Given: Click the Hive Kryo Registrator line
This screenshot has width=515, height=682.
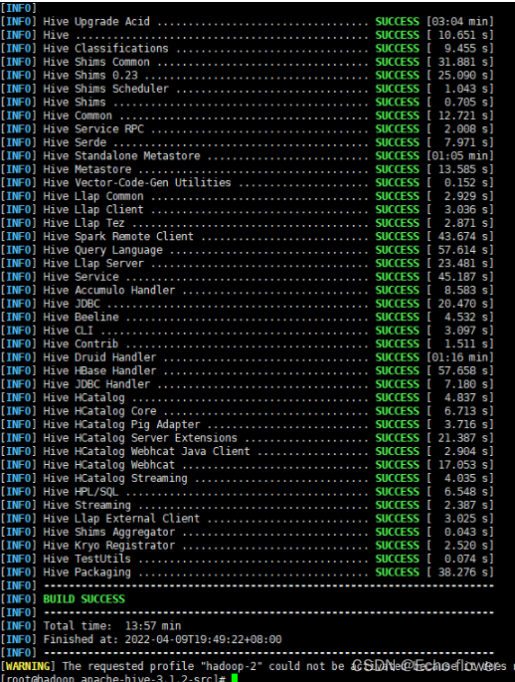Looking at the screenshot, I should [248, 545].
